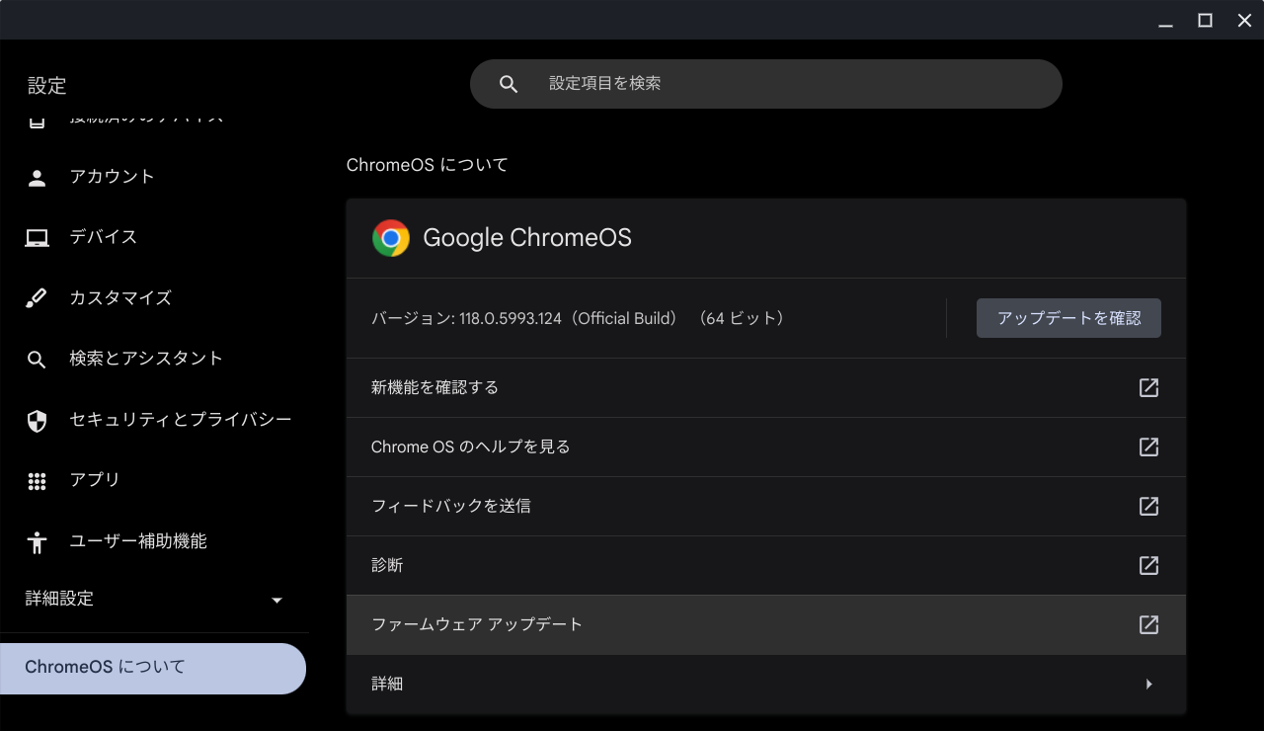This screenshot has width=1264, height=731.
Task: Select the アカウント person icon in sidebar
Action: point(37,176)
